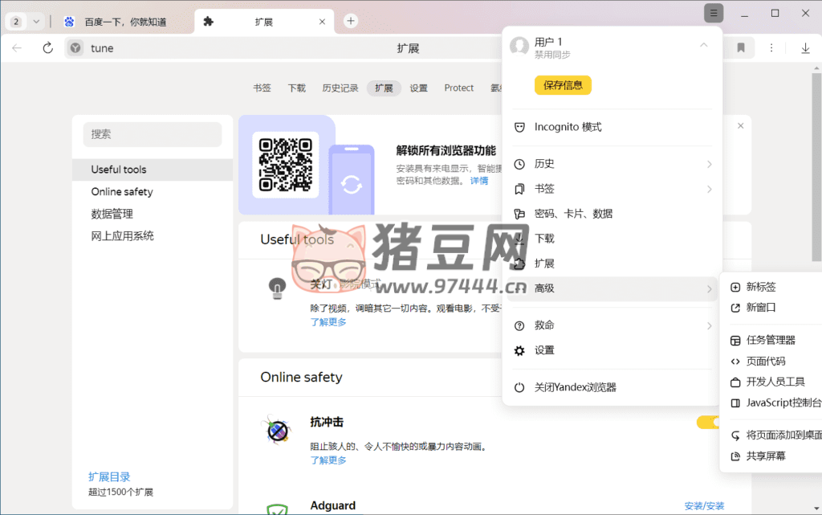822x515 pixels.
Task: Open the 扩展目录 link
Action: 109,476
